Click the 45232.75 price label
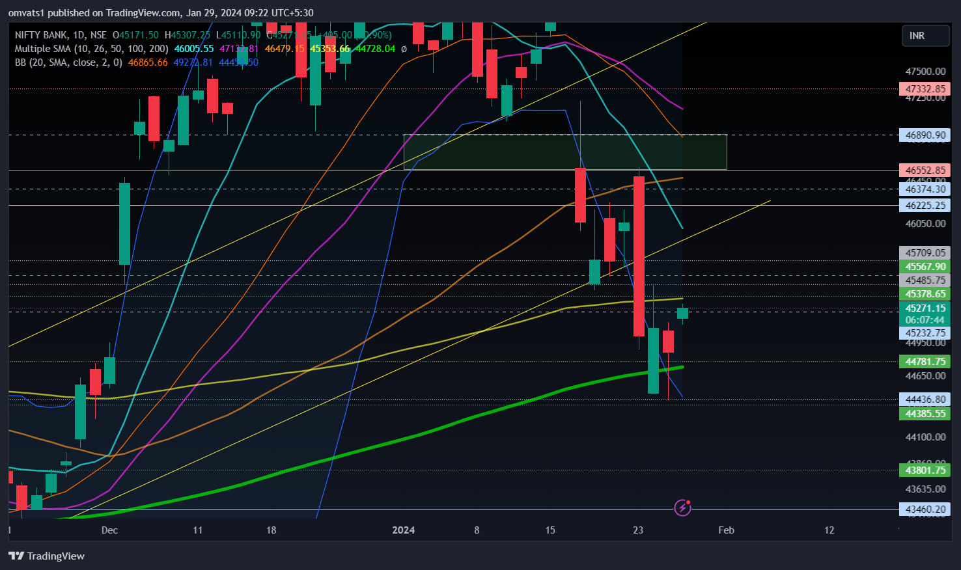 [x=925, y=332]
